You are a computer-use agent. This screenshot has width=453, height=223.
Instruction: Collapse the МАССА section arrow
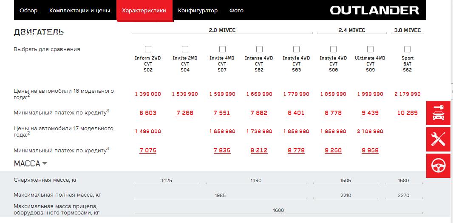[x=45, y=163]
